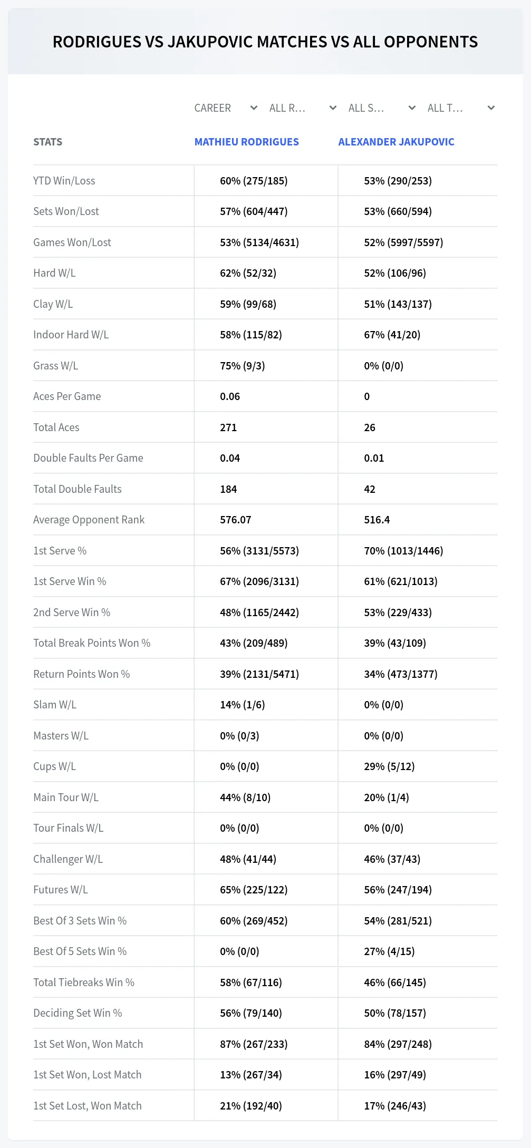Select the Average Opponent Rank label
This screenshot has width=531, height=1148.
tap(89, 520)
